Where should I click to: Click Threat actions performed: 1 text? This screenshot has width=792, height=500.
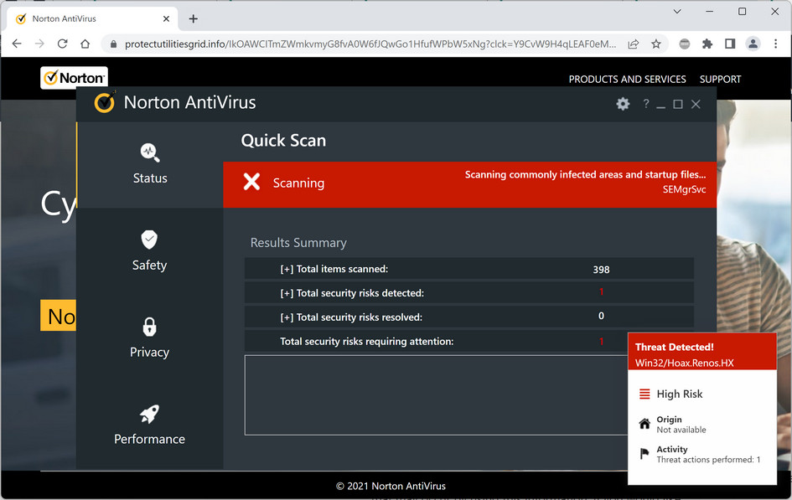(708, 460)
